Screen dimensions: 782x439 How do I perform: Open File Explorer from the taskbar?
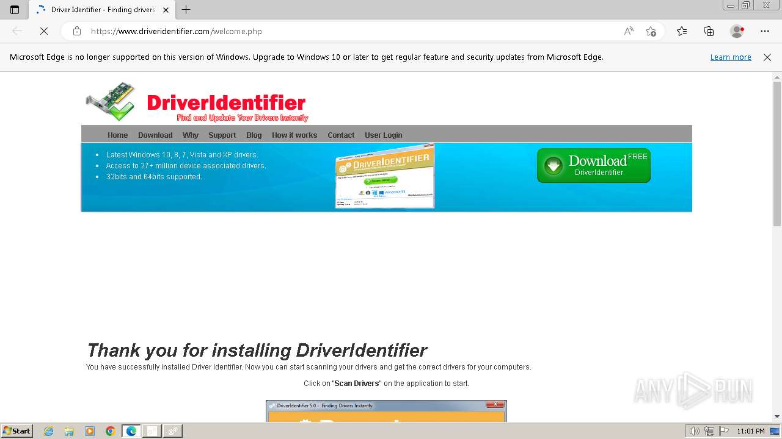pyautogui.click(x=69, y=431)
